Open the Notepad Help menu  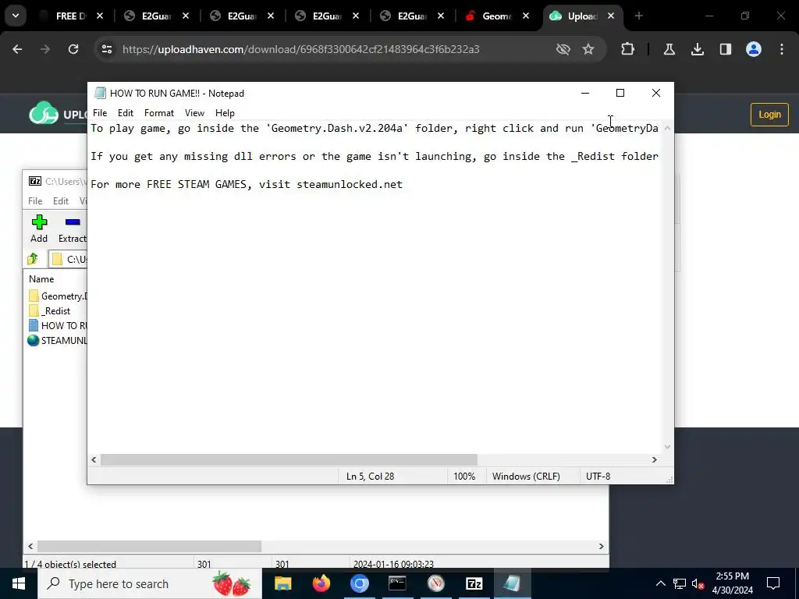click(225, 113)
